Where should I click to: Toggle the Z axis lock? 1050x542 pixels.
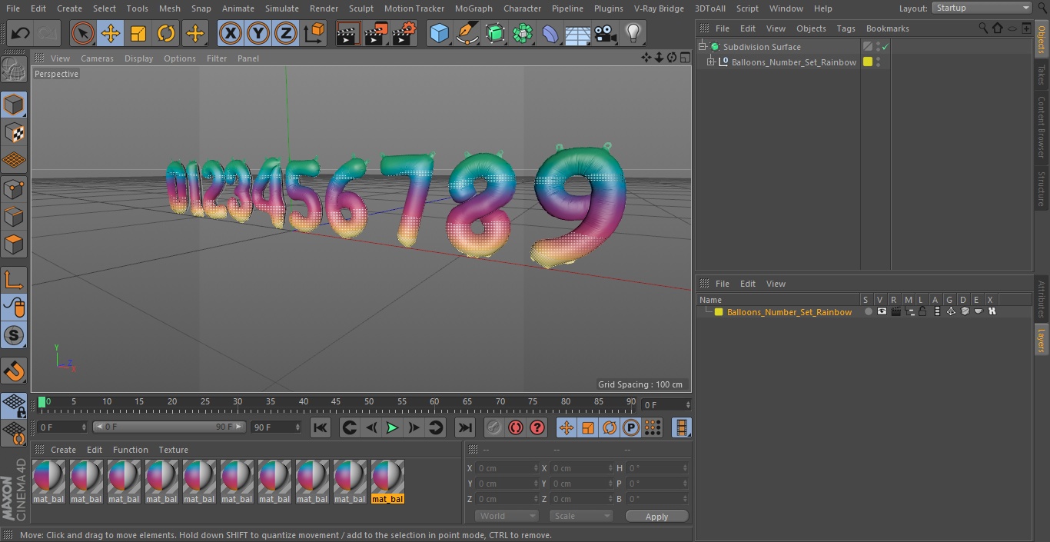tap(285, 34)
